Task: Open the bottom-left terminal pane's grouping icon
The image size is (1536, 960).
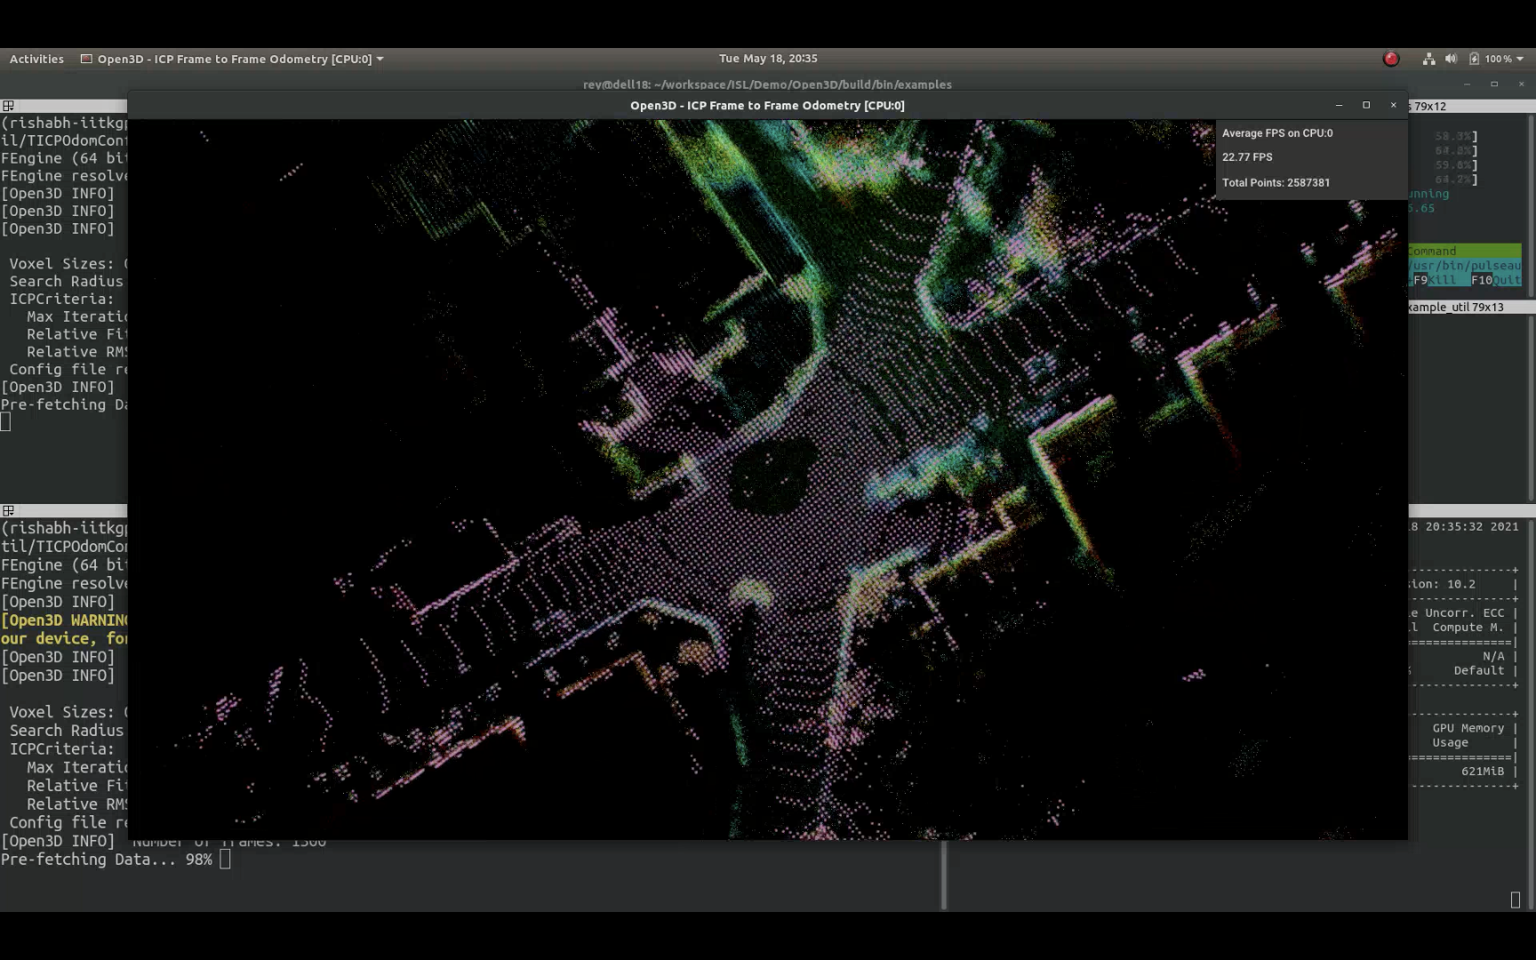Action: (x=8, y=511)
